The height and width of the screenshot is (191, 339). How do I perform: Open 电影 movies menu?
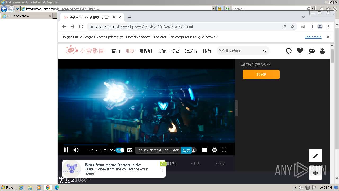tap(130, 51)
